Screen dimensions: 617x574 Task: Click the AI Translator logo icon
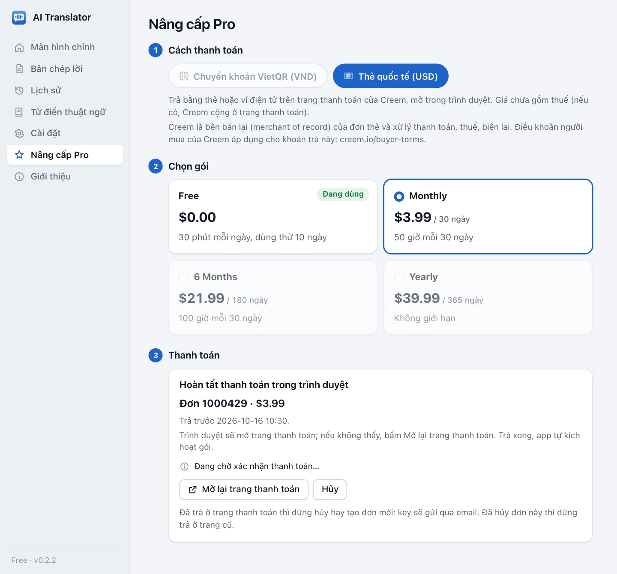pos(19,18)
